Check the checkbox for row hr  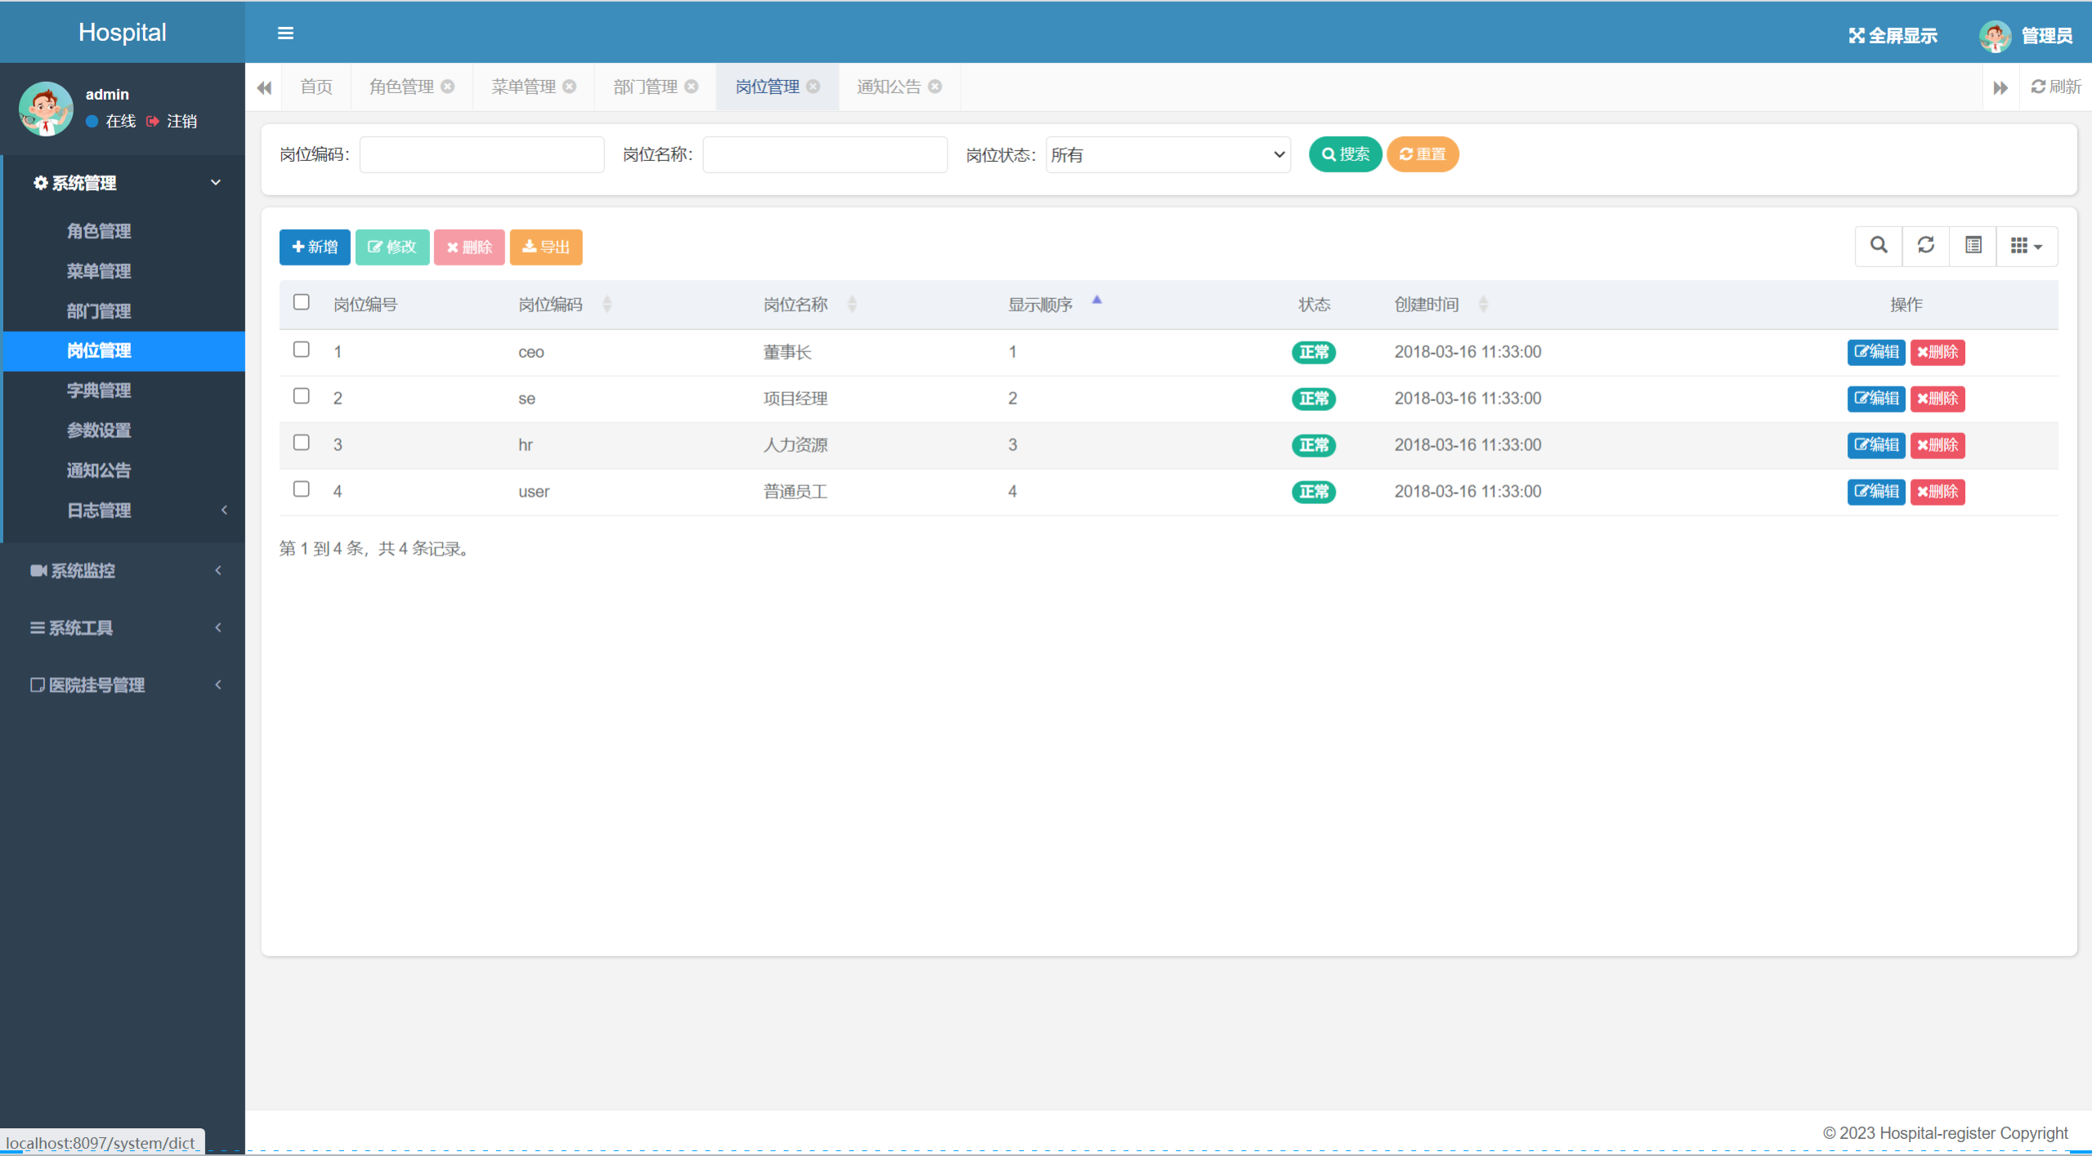click(x=302, y=443)
